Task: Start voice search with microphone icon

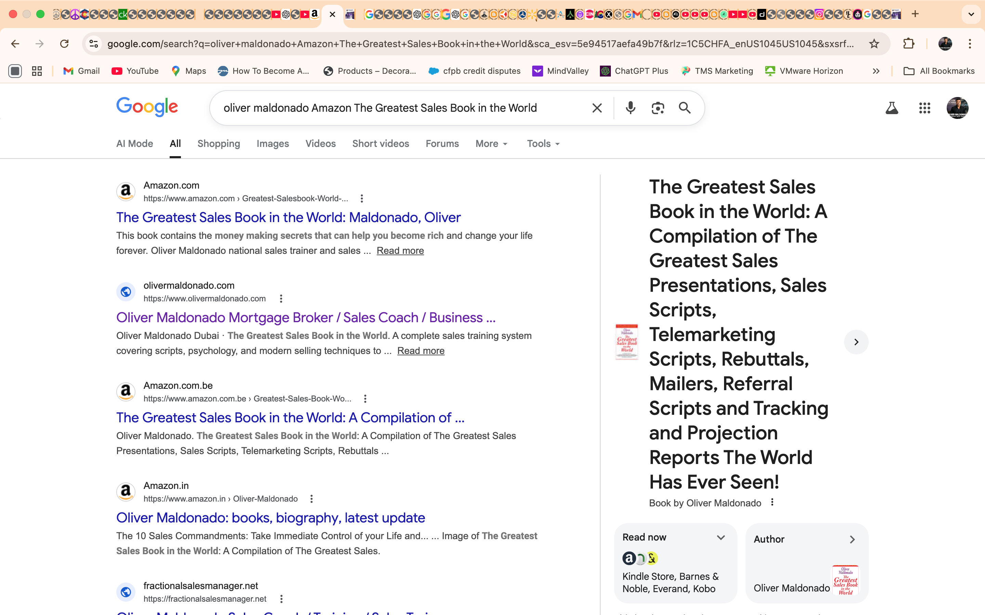Action: click(630, 108)
